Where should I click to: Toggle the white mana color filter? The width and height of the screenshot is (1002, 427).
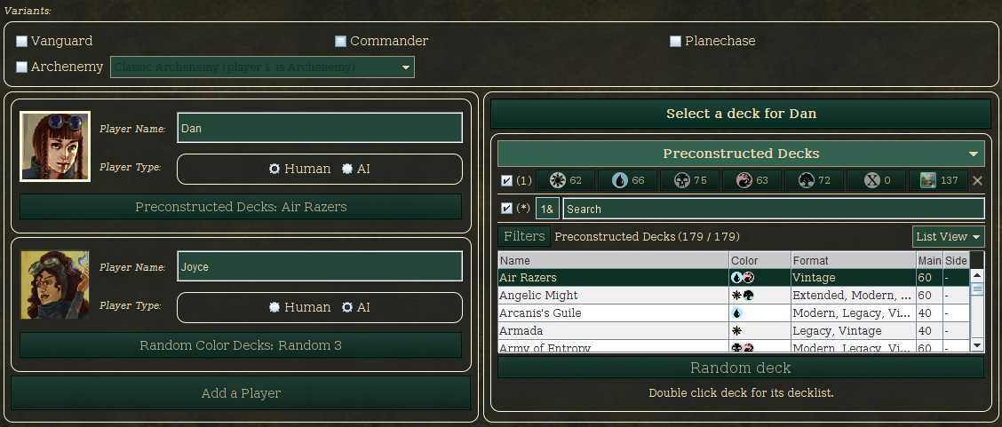[x=565, y=180]
